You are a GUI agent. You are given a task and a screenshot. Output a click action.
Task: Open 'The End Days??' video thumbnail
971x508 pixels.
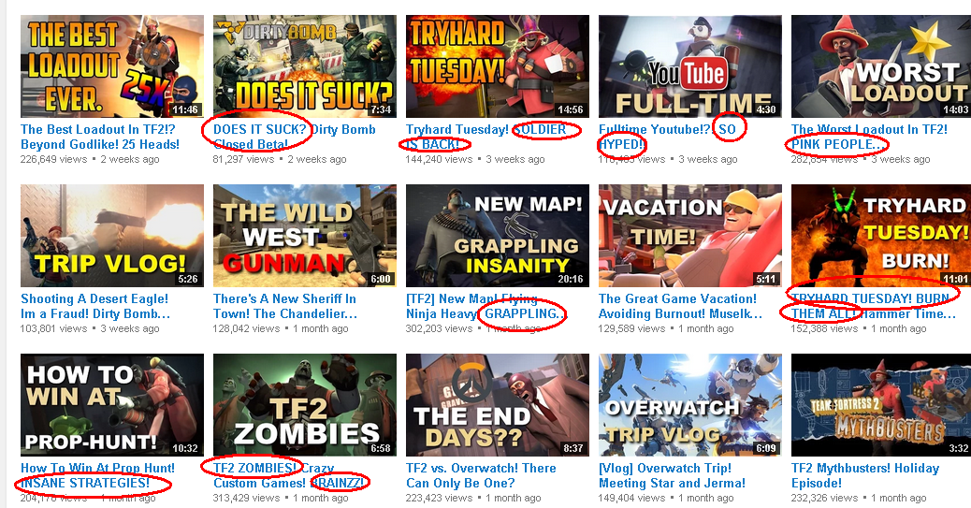click(498, 405)
